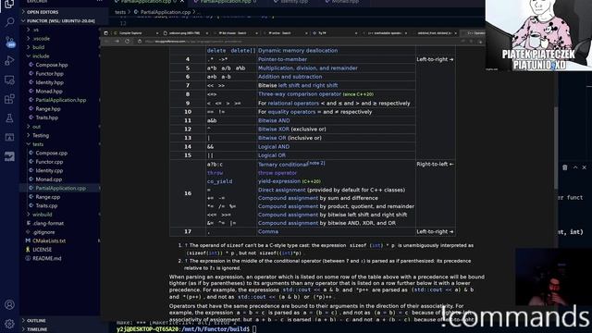Open Source Control view with badge

[x=10, y=42]
